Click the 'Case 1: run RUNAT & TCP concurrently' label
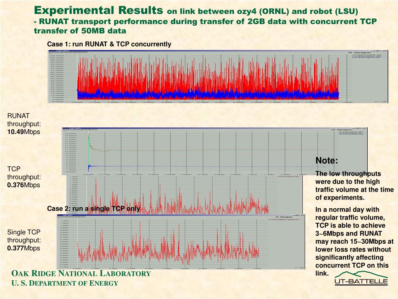This screenshot has height=299, width=398. [x=109, y=44]
